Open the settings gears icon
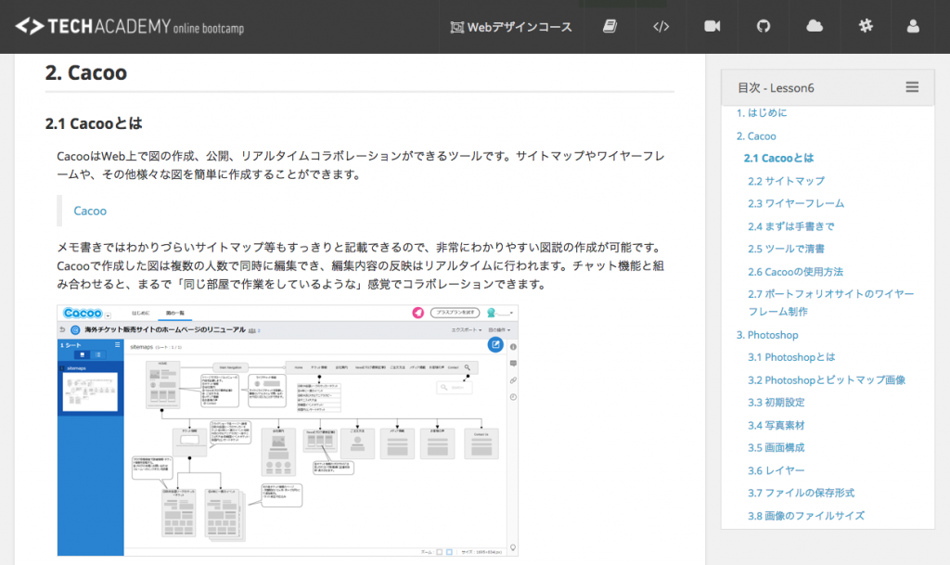 pos(866,26)
